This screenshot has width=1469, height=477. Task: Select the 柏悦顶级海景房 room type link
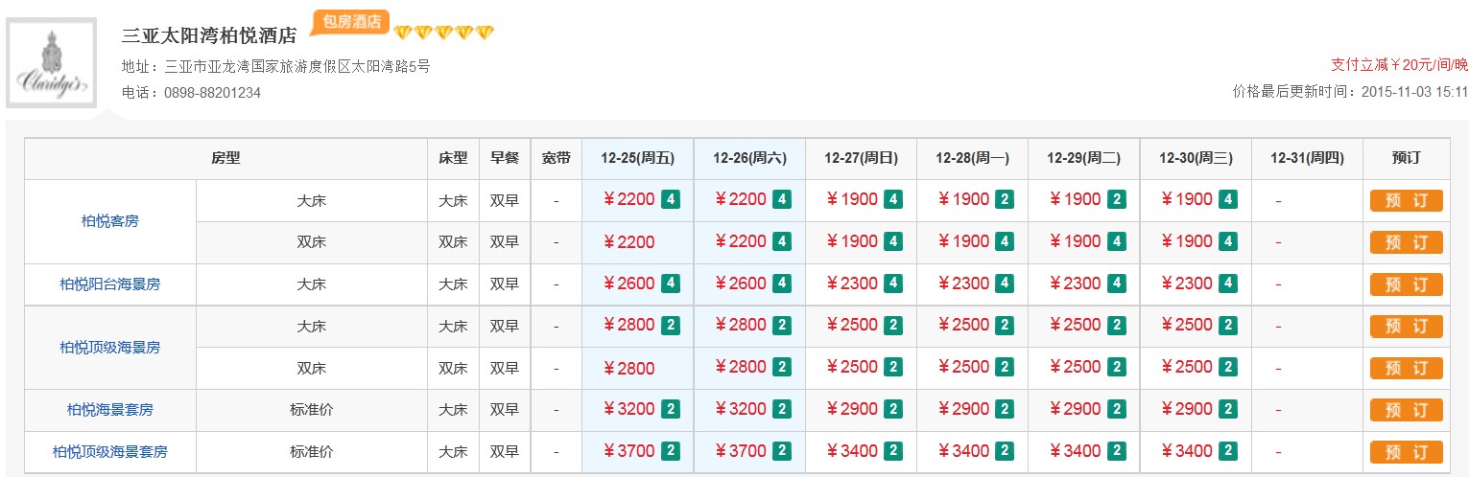coord(109,347)
